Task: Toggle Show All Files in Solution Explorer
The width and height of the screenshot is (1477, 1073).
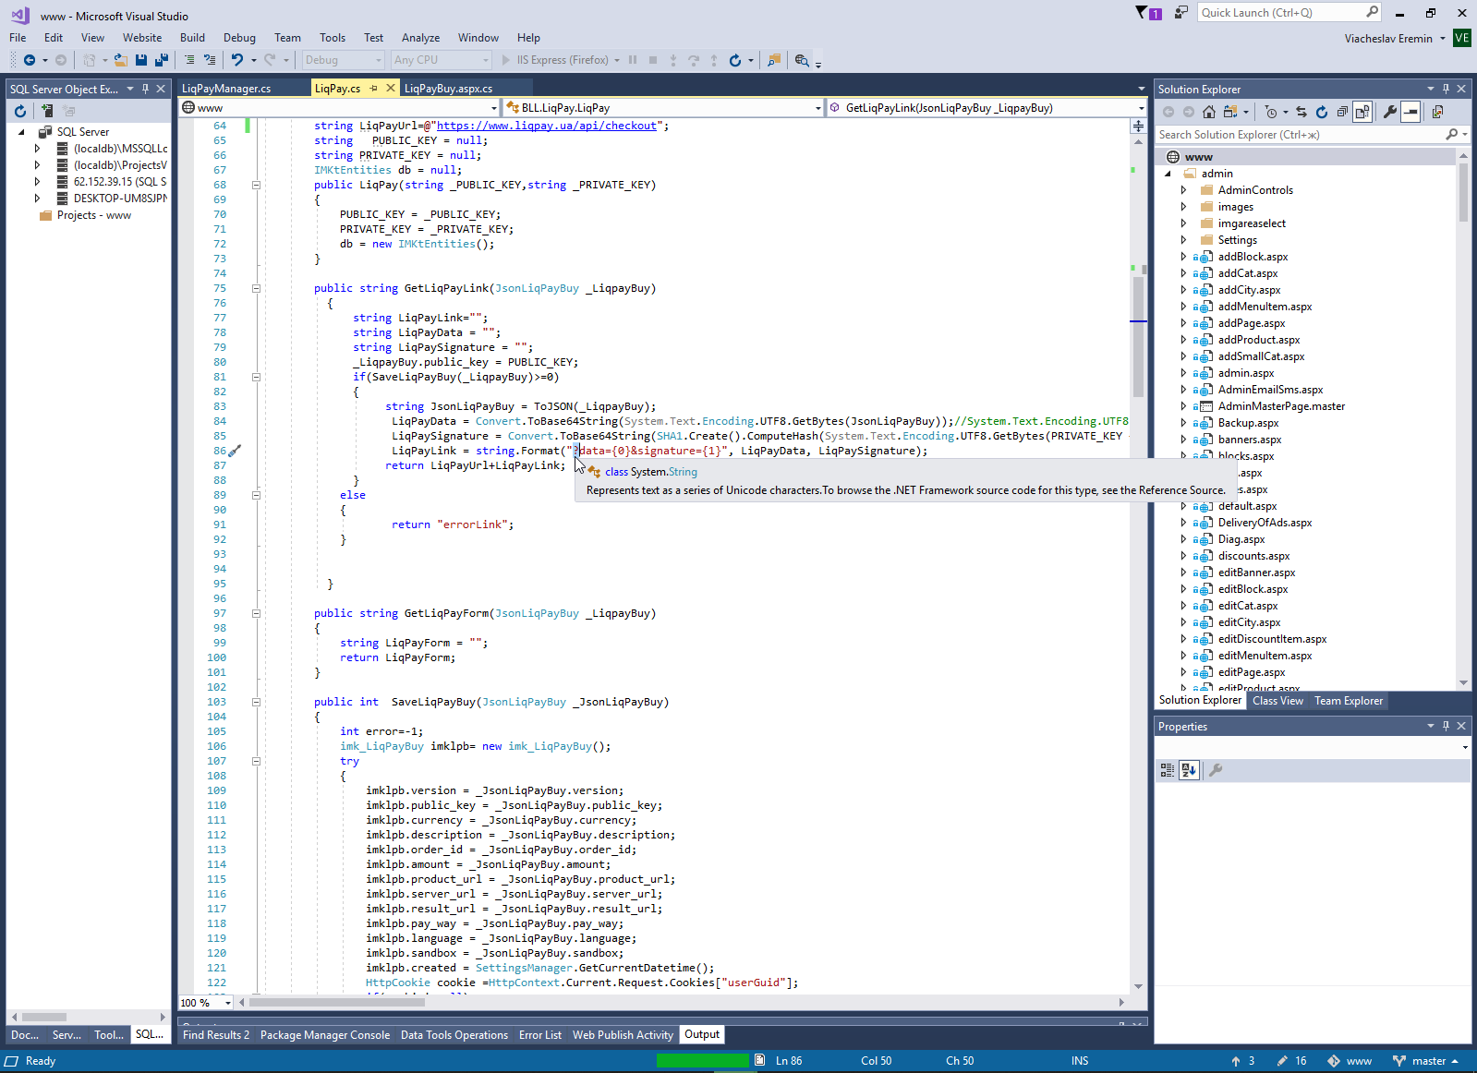Action: [x=1362, y=112]
